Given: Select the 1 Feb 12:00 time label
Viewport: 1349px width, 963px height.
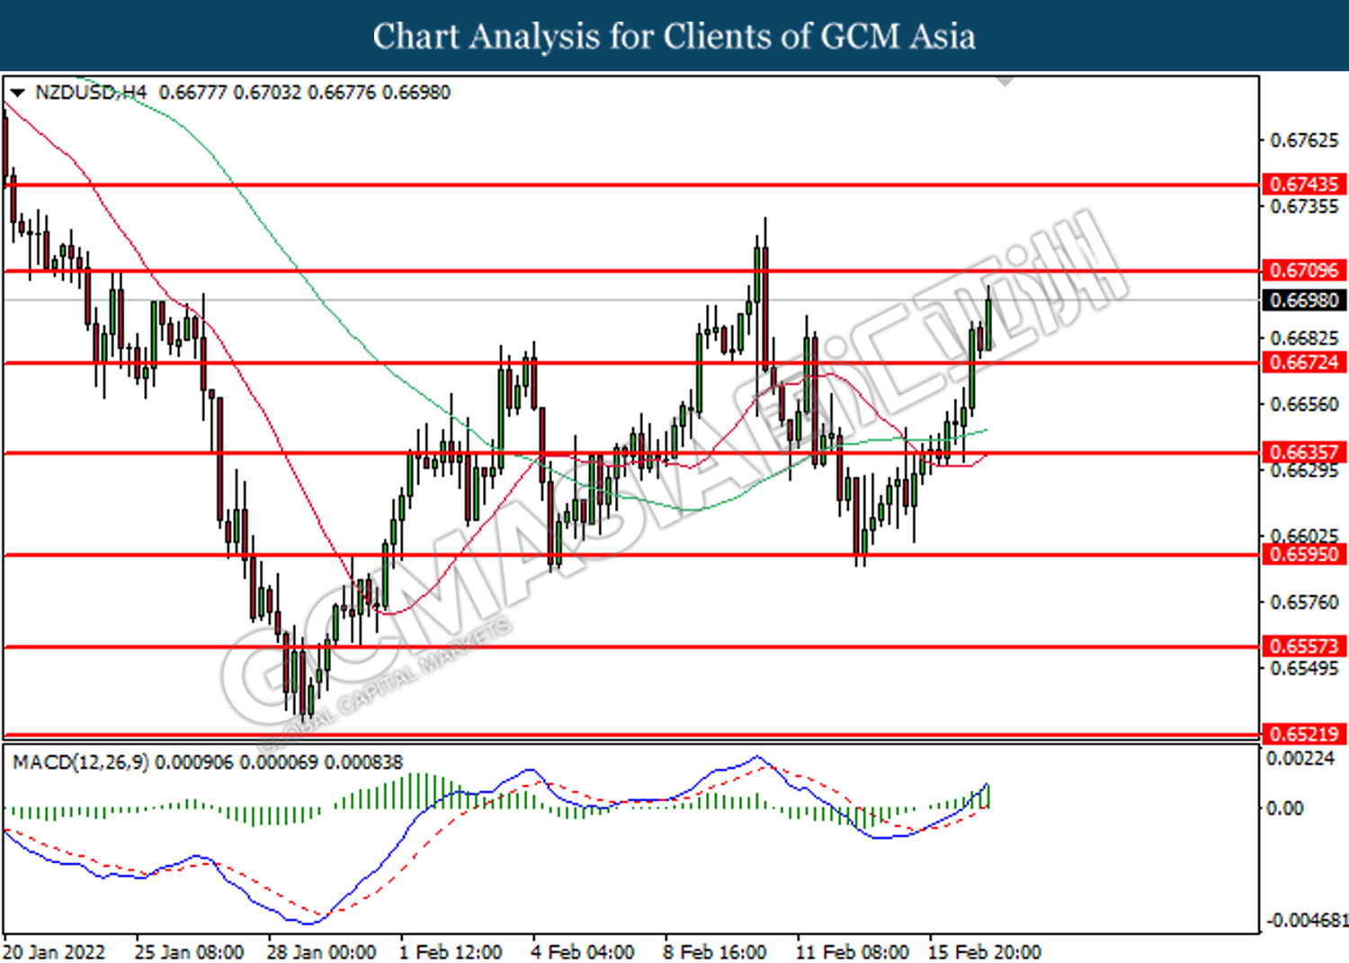Looking at the screenshot, I should [451, 951].
